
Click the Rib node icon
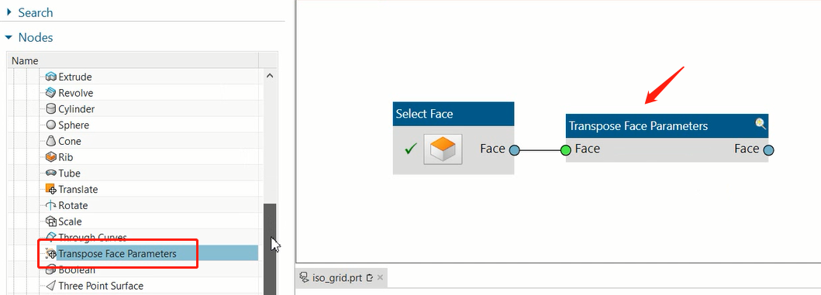[51, 157]
